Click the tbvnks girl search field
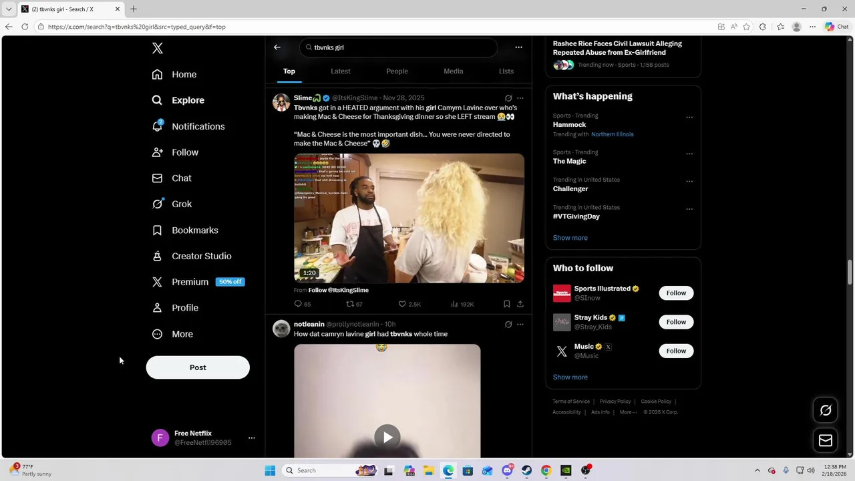The image size is (855, 481). coord(398,47)
